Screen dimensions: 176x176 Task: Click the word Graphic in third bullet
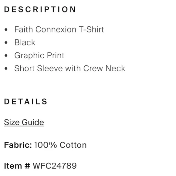[29, 56]
